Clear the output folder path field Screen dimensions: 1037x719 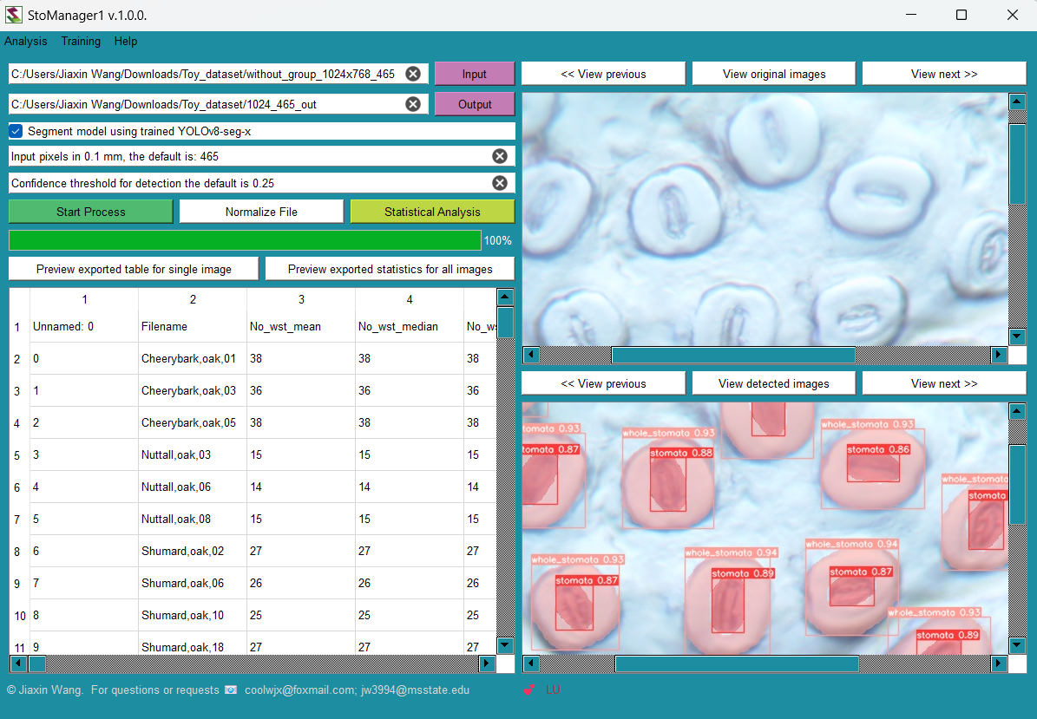point(413,103)
